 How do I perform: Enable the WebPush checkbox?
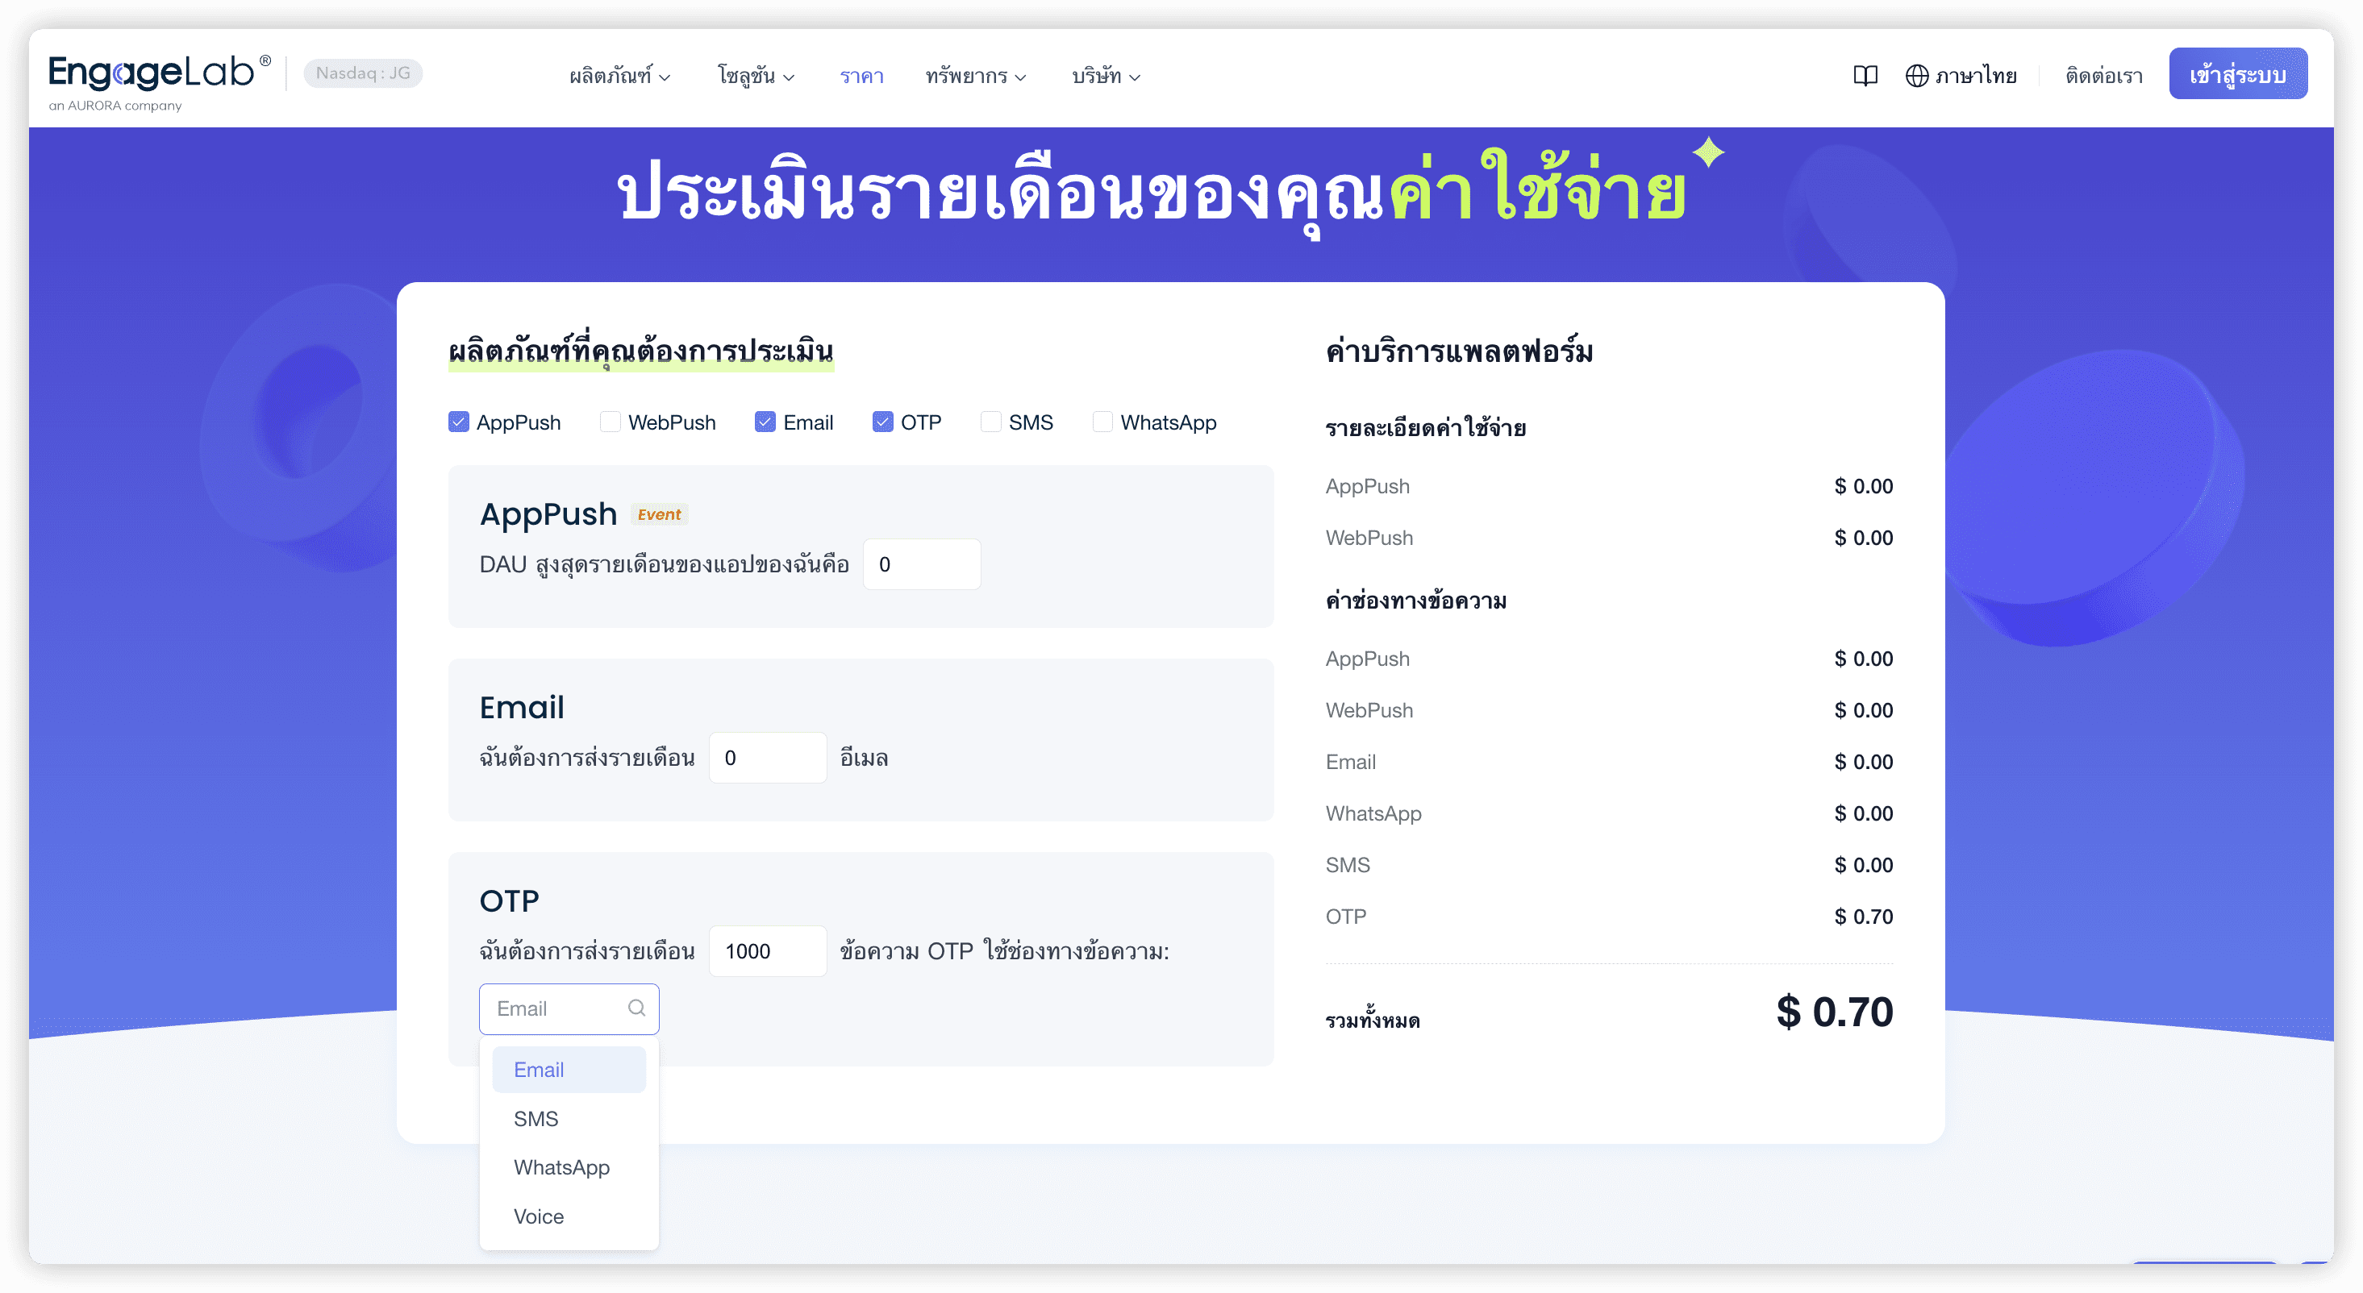[x=610, y=422]
